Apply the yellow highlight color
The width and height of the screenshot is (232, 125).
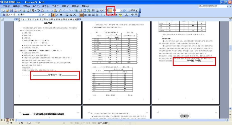(x=120, y=15)
